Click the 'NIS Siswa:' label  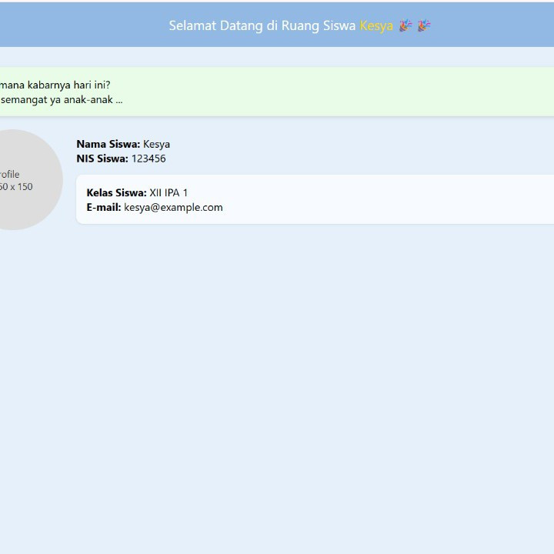coord(102,159)
